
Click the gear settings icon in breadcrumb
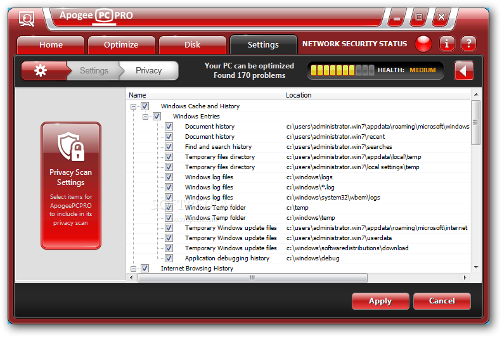[x=41, y=70]
